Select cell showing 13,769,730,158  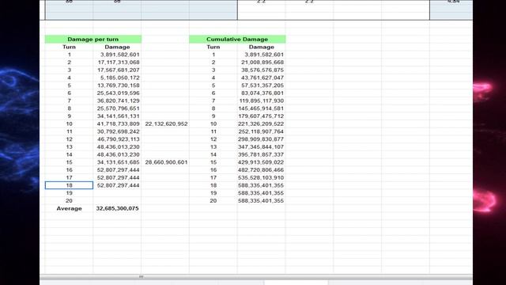(117, 85)
